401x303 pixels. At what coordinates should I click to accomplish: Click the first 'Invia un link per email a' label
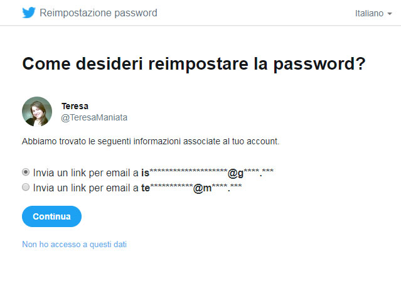86,173
